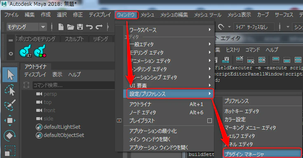Choose プラグイン マネージャ from the submenu
The height and width of the screenshot is (158, 303).
[x=263, y=154]
